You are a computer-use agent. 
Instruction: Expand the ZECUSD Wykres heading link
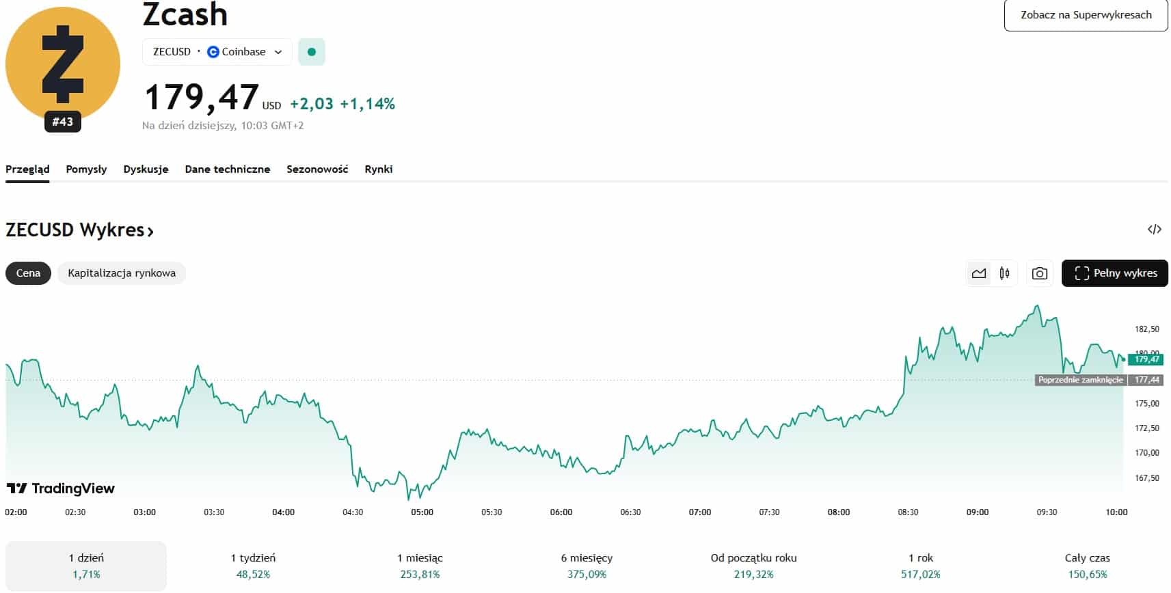pyautogui.click(x=79, y=230)
